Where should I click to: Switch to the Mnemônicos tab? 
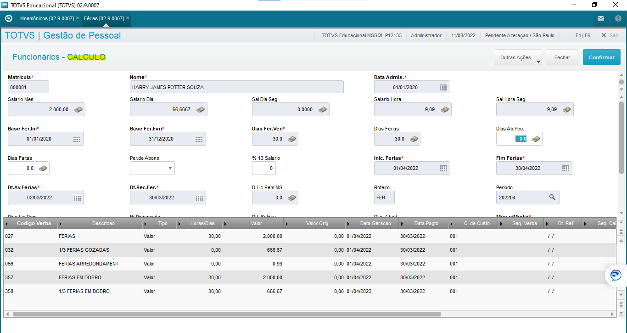(x=47, y=18)
